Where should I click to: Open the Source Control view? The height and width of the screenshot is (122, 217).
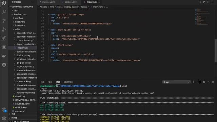click(4, 21)
